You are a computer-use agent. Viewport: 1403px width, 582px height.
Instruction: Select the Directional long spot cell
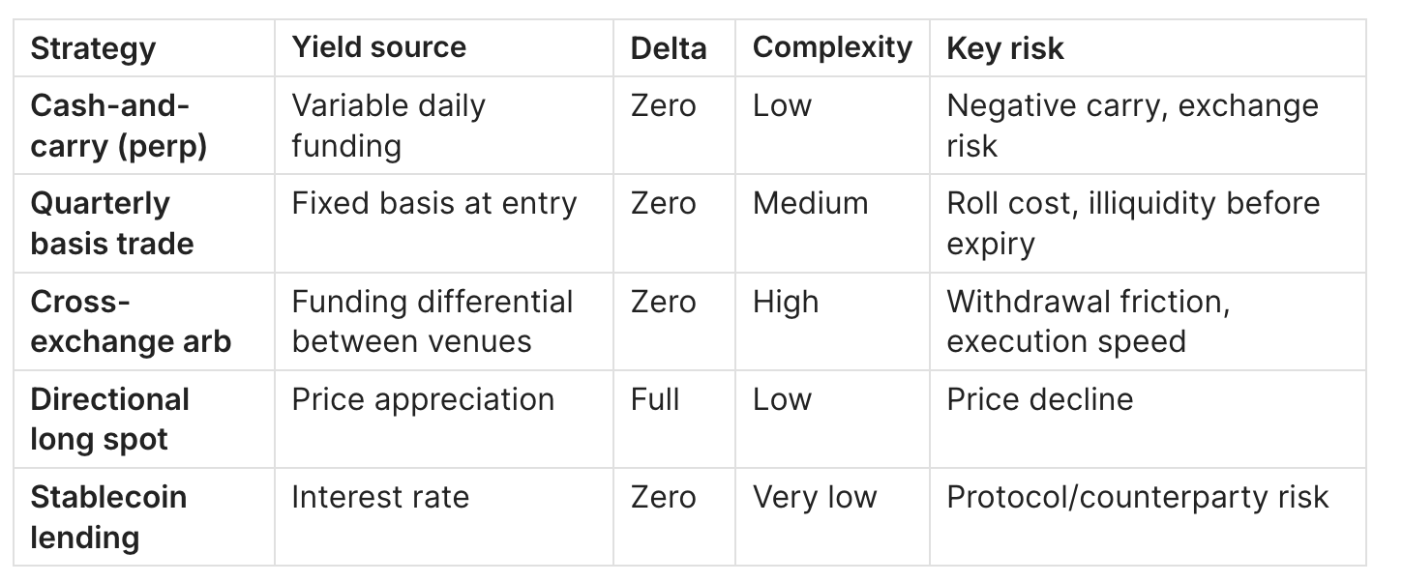pyautogui.click(x=109, y=419)
